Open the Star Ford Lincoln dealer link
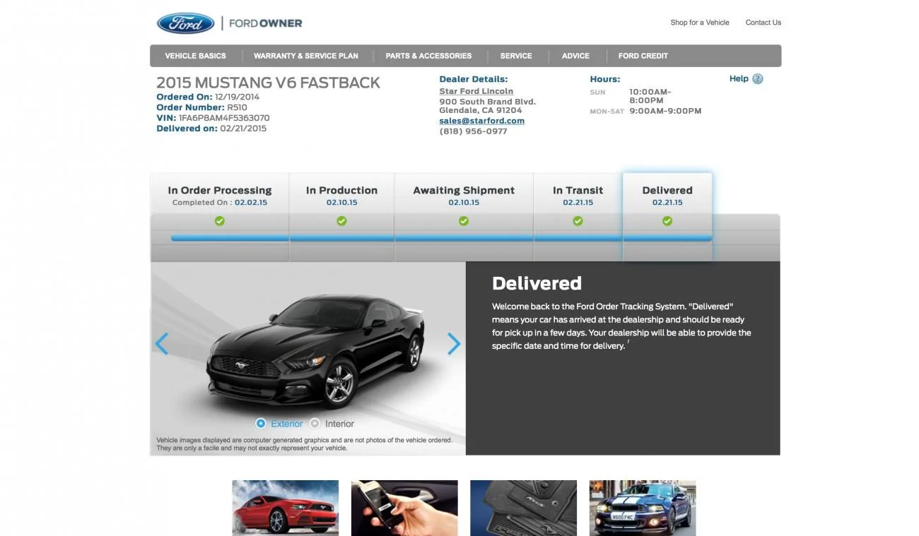The height and width of the screenshot is (536, 919). (x=476, y=91)
